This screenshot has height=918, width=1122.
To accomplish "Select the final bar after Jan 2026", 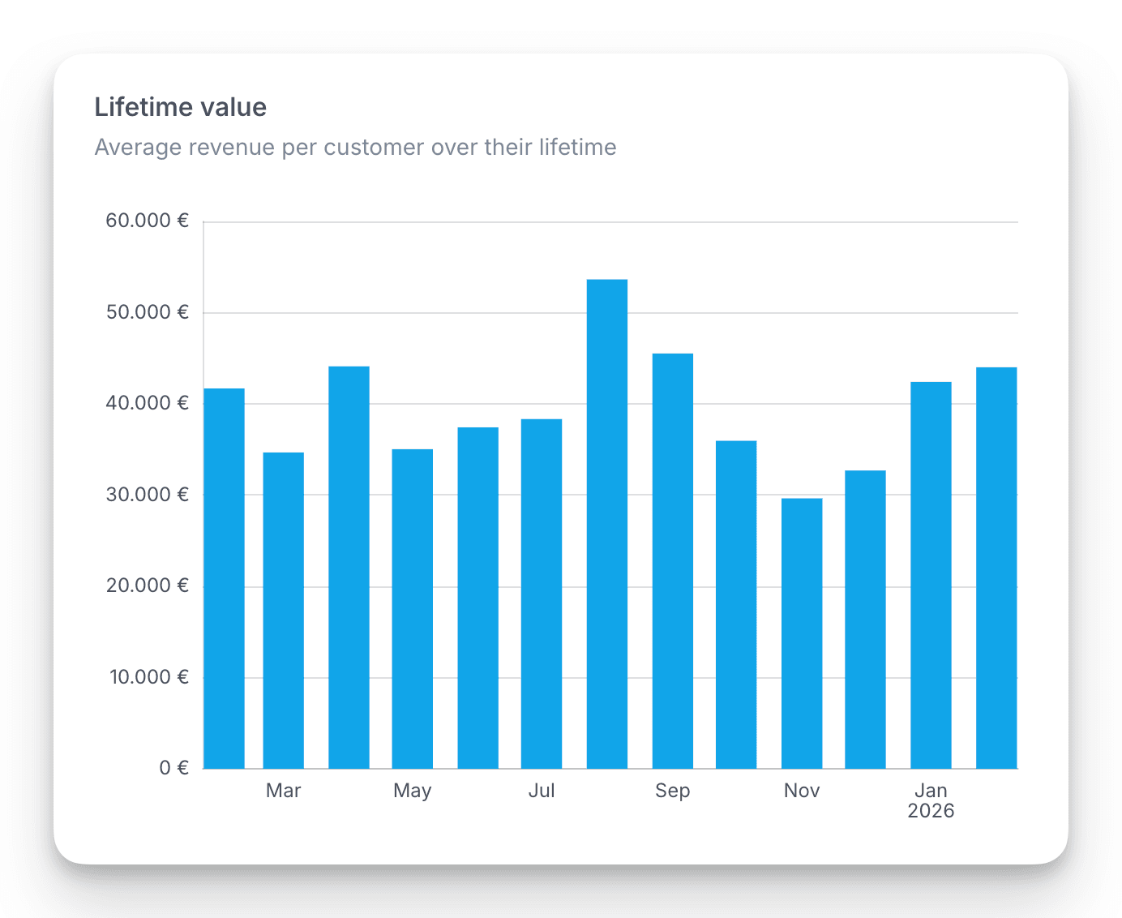I will (996, 568).
